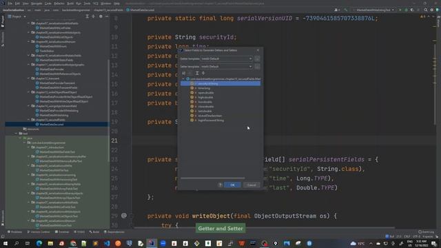Open help for the Select Fields dialog
Viewport: 441px width, 248px height.
coord(220,185)
